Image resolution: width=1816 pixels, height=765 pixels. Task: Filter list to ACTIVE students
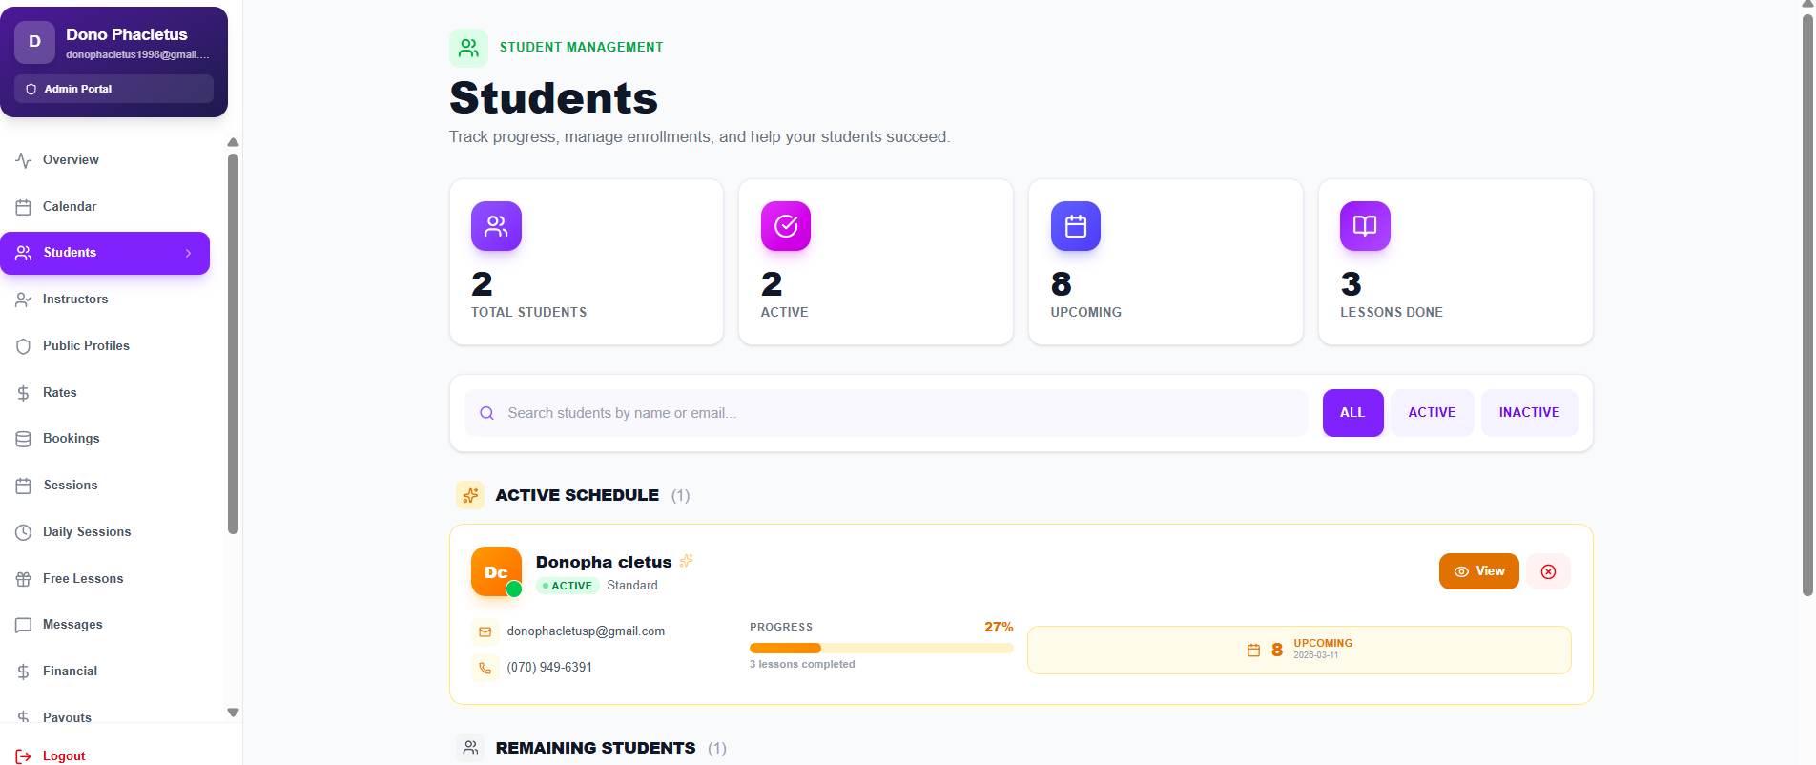click(x=1431, y=413)
